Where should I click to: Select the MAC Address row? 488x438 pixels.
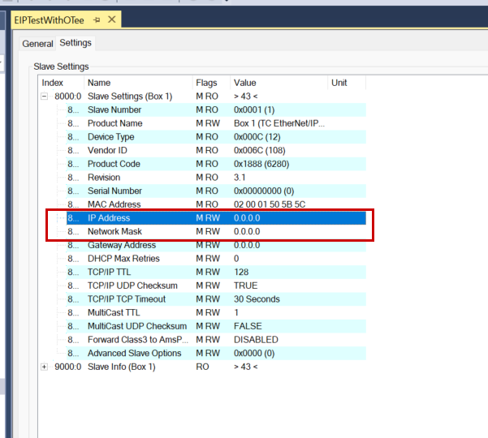(x=114, y=204)
